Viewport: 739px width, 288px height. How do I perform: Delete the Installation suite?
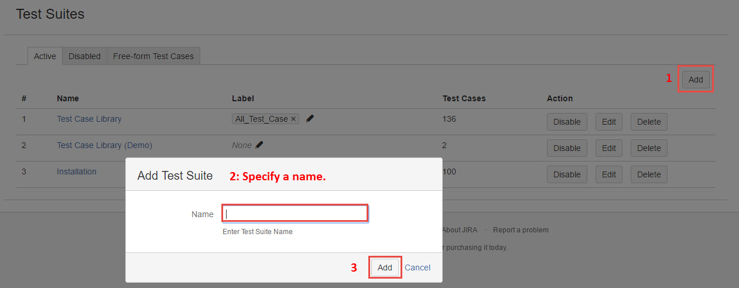point(649,174)
